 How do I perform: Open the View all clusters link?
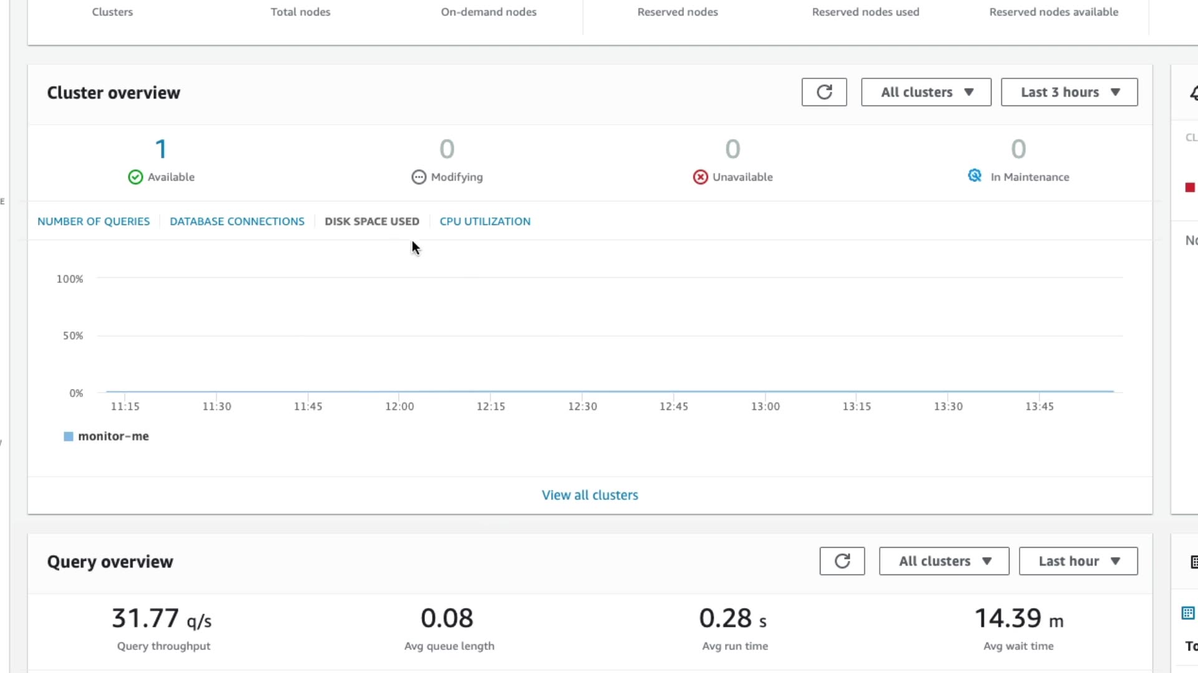590,495
